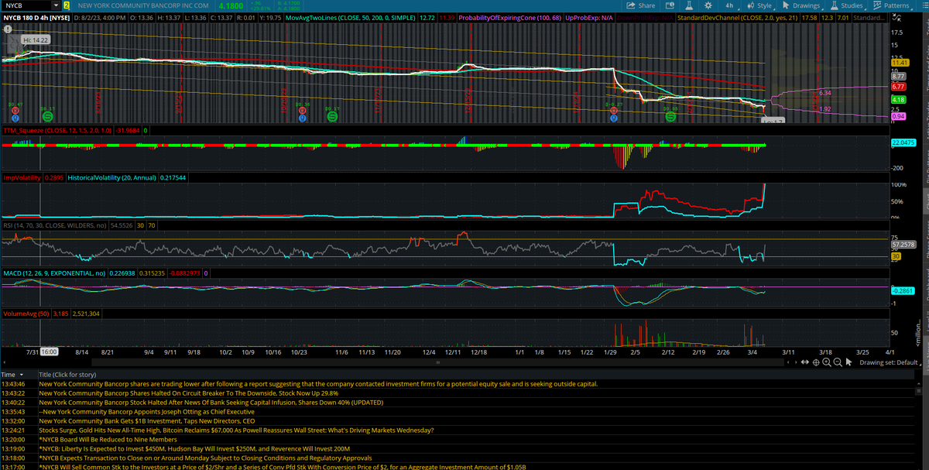
Task: Click the 11.41 yellow price axis label
Action: (x=900, y=62)
